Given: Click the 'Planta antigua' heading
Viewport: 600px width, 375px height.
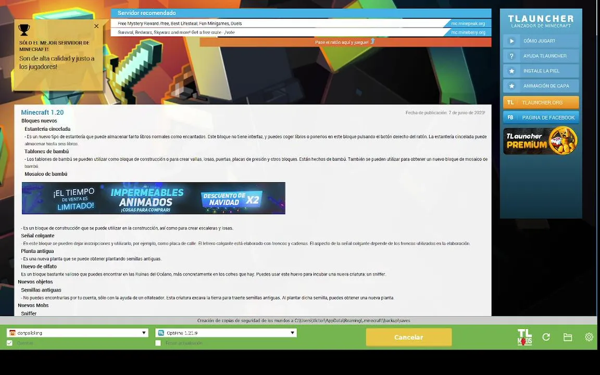Looking at the screenshot, I should coord(37,252).
